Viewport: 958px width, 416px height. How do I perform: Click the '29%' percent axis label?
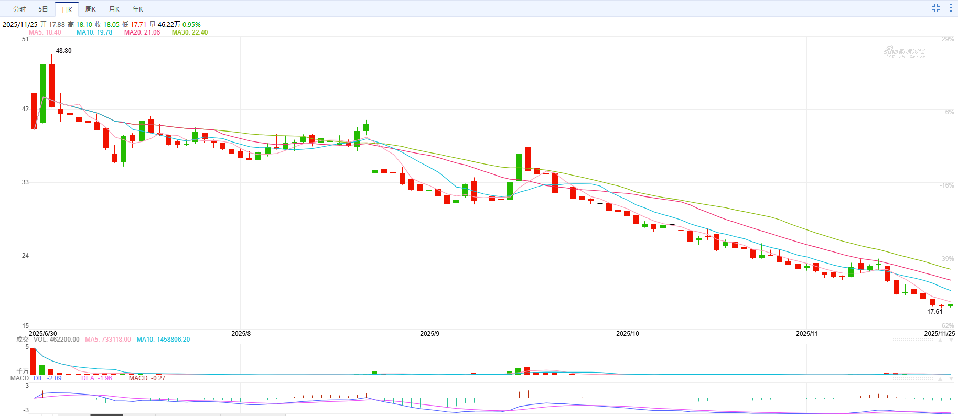tap(948, 39)
